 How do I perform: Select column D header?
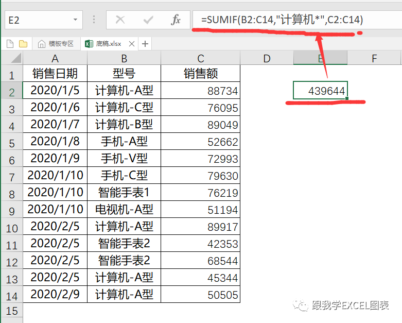click(x=267, y=58)
